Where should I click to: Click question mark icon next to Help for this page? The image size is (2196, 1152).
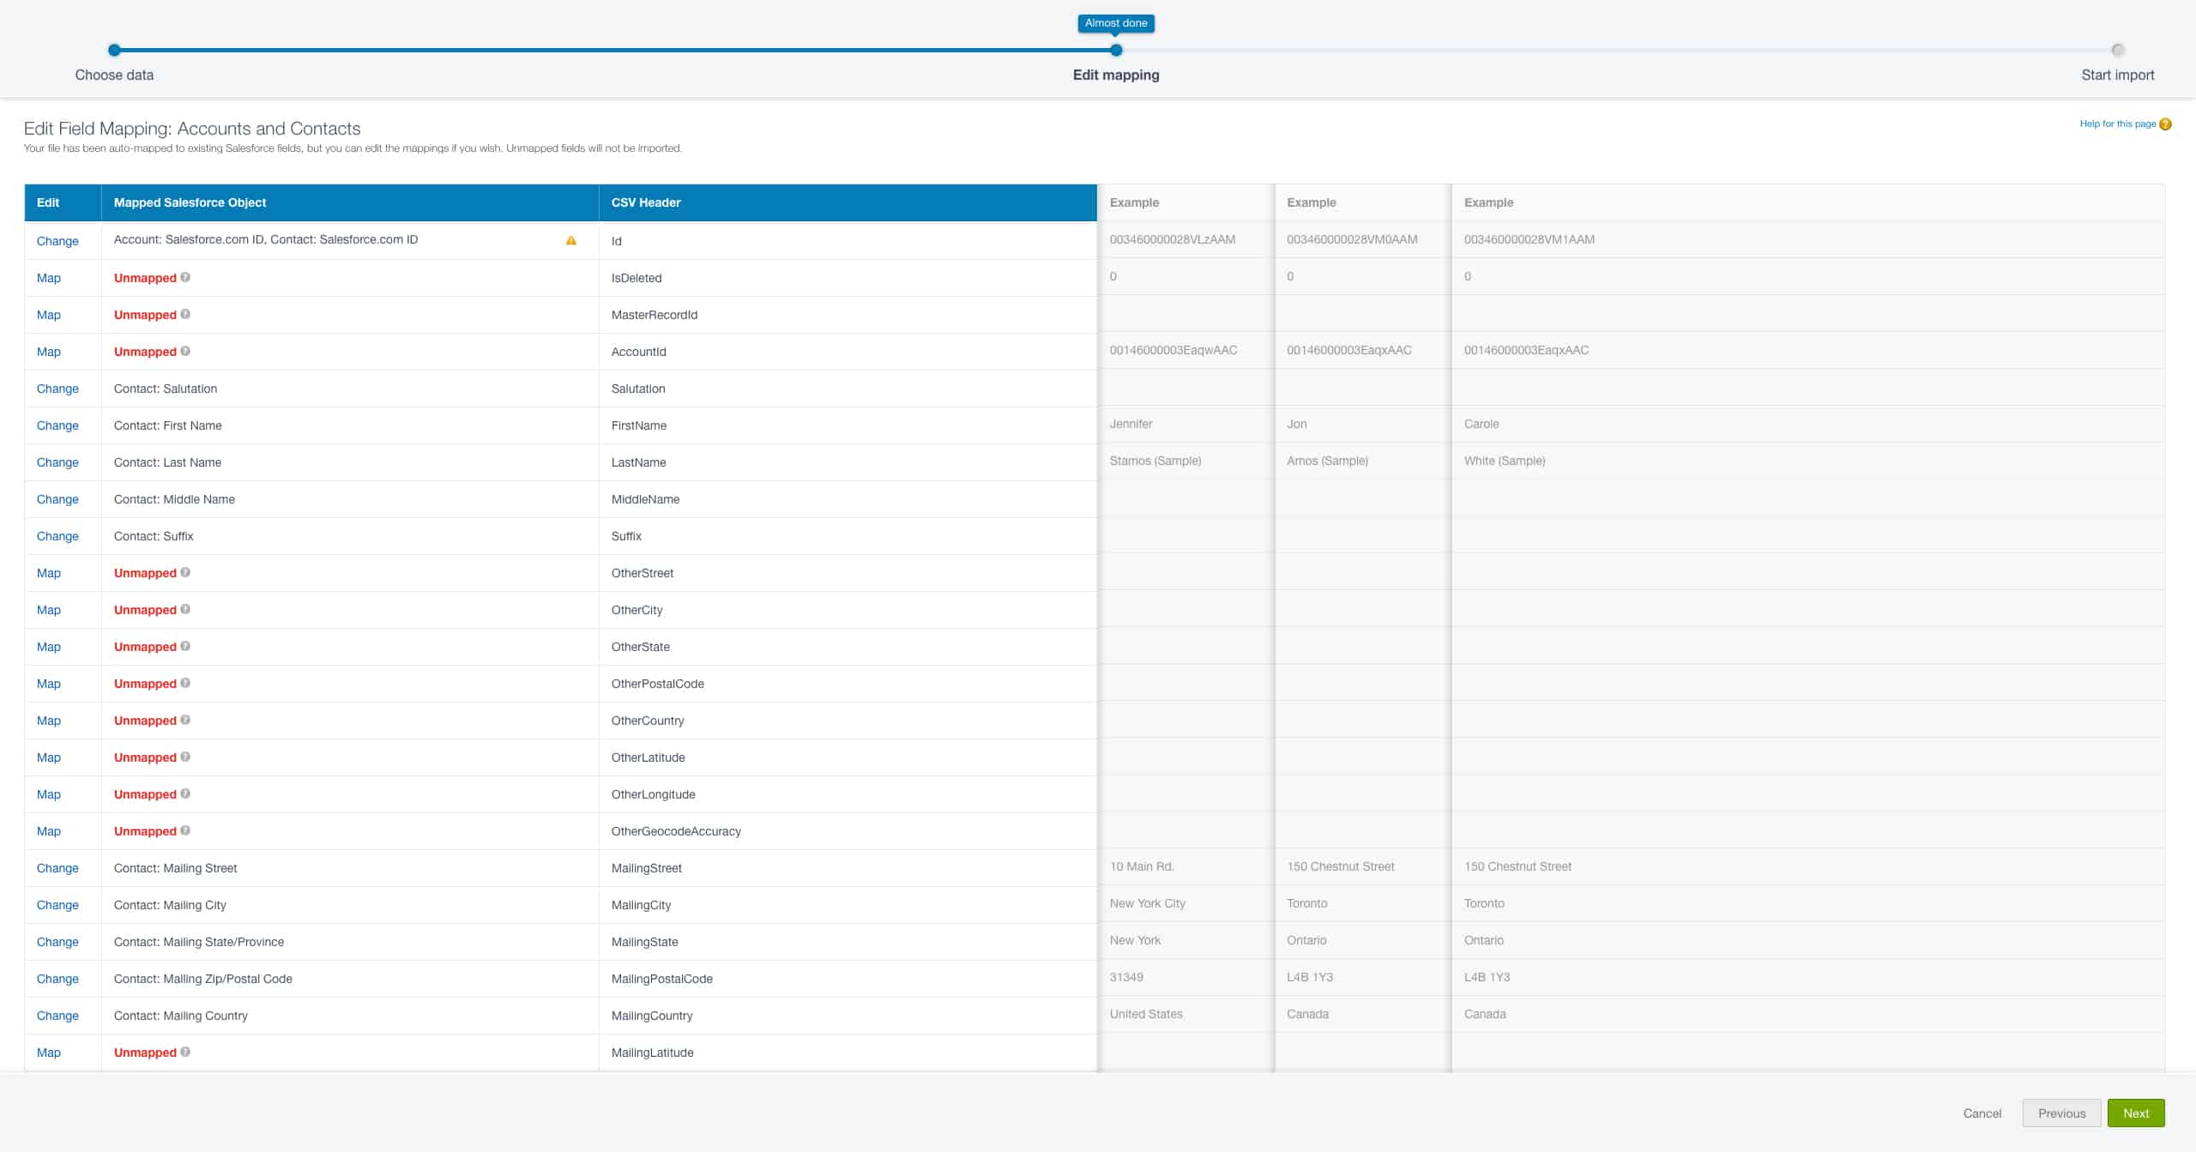2165,124
